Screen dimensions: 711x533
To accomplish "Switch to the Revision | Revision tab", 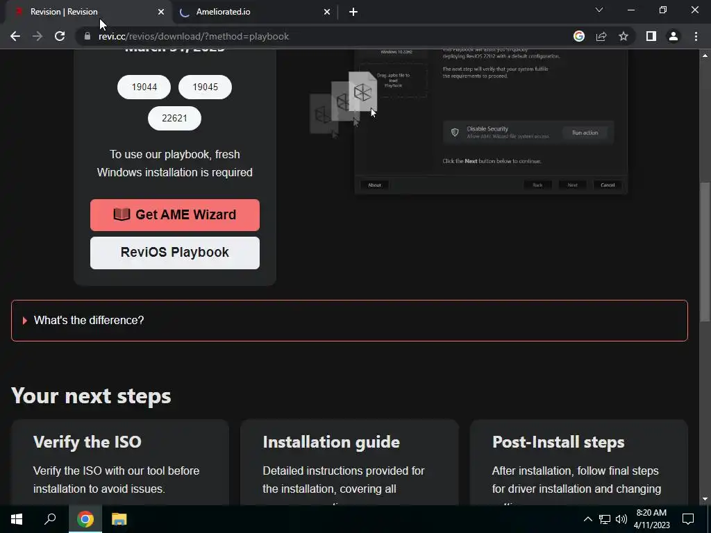I will (86, 12).
